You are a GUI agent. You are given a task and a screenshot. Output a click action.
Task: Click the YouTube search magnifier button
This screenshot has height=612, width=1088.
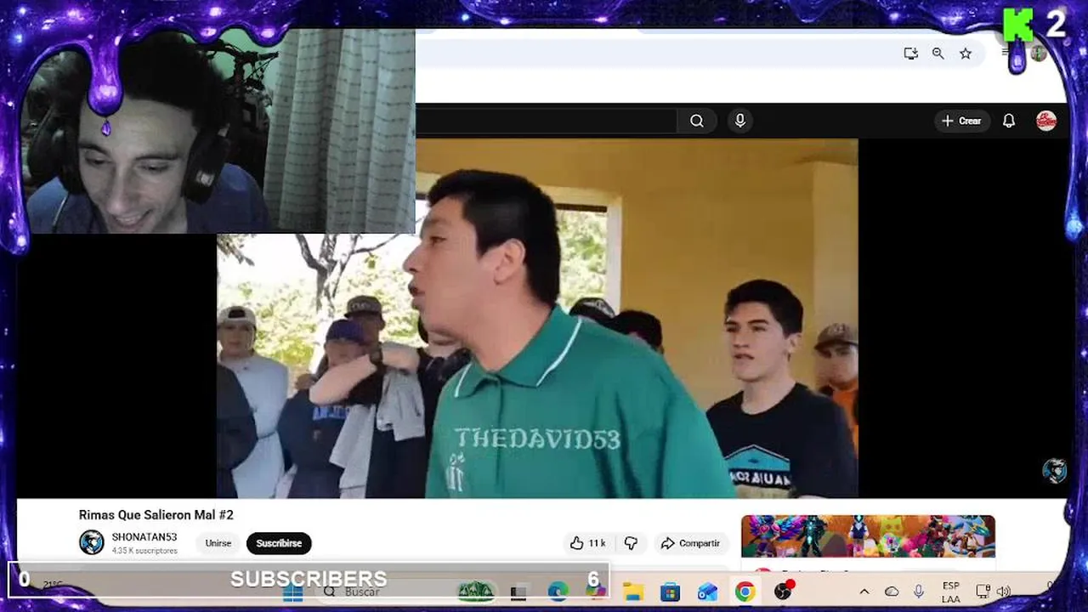pyautogui.click(x=697, y=121)
